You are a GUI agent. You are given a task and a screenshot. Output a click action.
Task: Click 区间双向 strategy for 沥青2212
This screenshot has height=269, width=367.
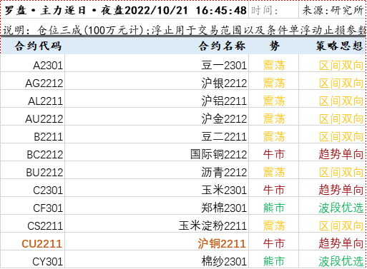point(341,172)
